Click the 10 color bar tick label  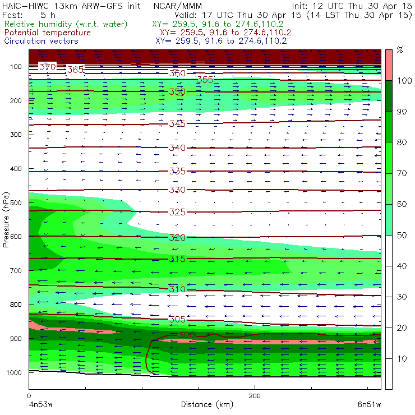pos(402,358)
